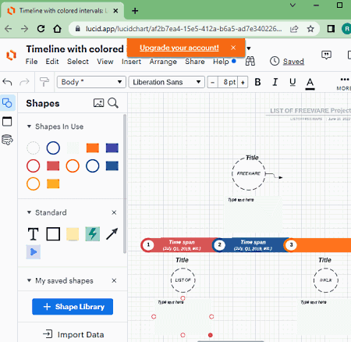The width and height of the screenshot is (351, 342).
Task: Toggle Underline formatting
Action: 292,82
